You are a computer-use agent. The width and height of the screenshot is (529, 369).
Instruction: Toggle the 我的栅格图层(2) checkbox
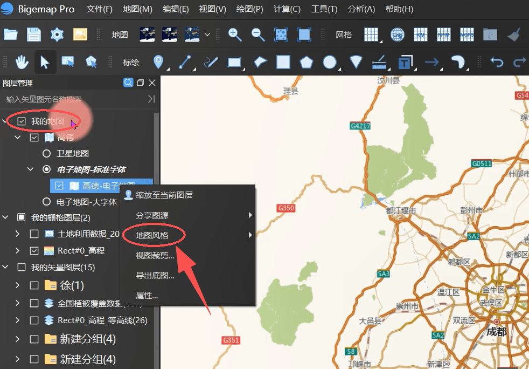pyautogui.click(x=22, y=217)
